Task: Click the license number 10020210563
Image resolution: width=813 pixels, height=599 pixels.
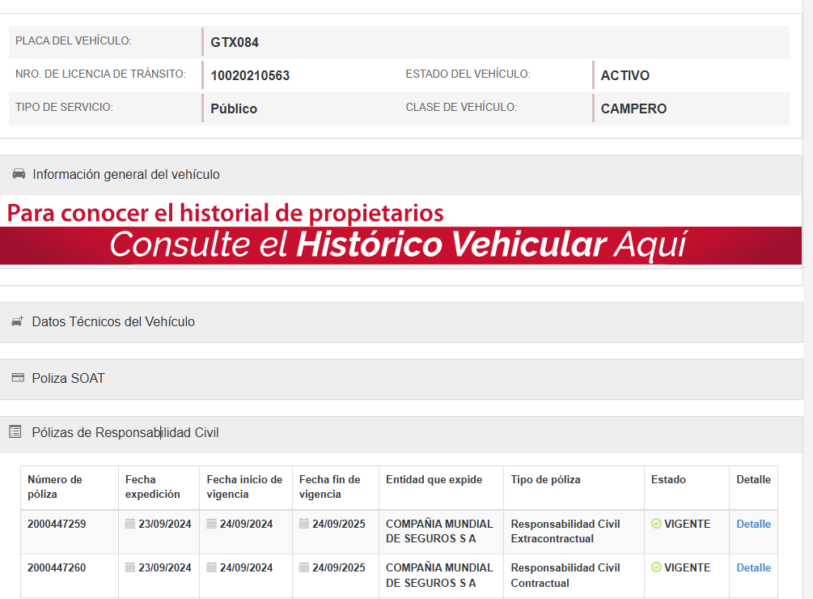Action: tap(250, 75)
